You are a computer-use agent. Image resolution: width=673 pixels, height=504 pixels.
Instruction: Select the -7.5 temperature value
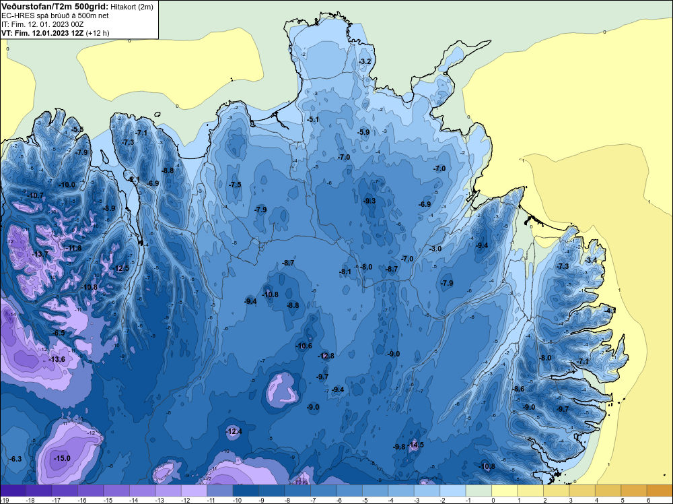coord(235,185)
